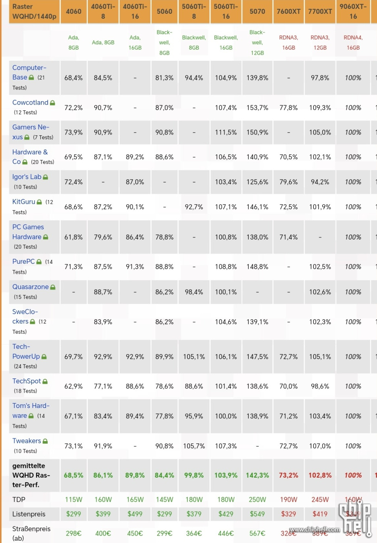Open the TechSpot review link

point(27,381)
